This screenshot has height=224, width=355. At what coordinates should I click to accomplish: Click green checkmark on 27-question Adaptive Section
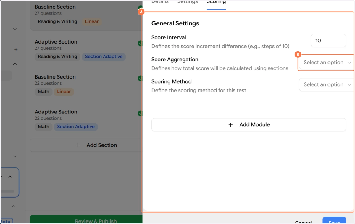click(x=140, y=43)
